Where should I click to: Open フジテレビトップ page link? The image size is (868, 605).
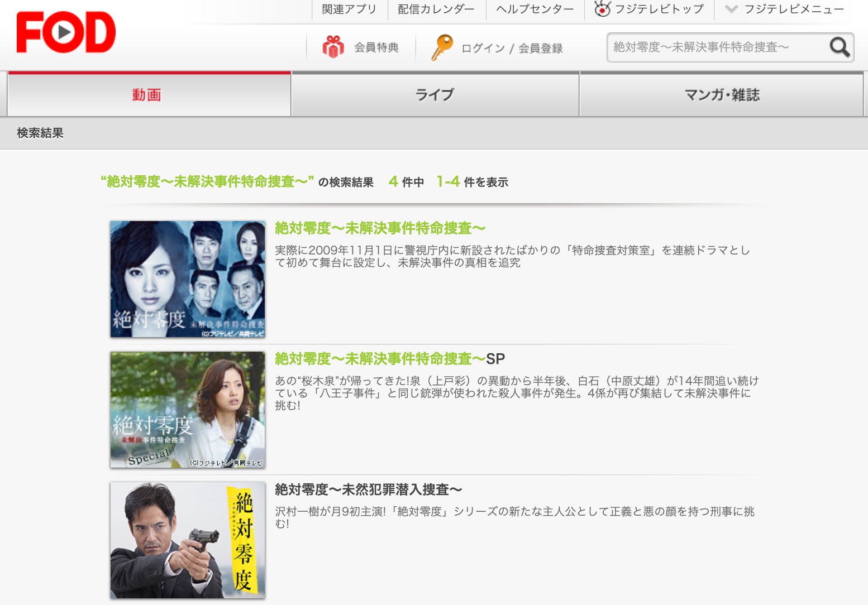pos(659,9)
